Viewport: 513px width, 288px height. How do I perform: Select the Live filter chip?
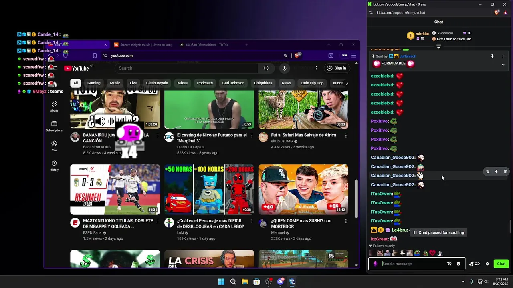[133, 83]
